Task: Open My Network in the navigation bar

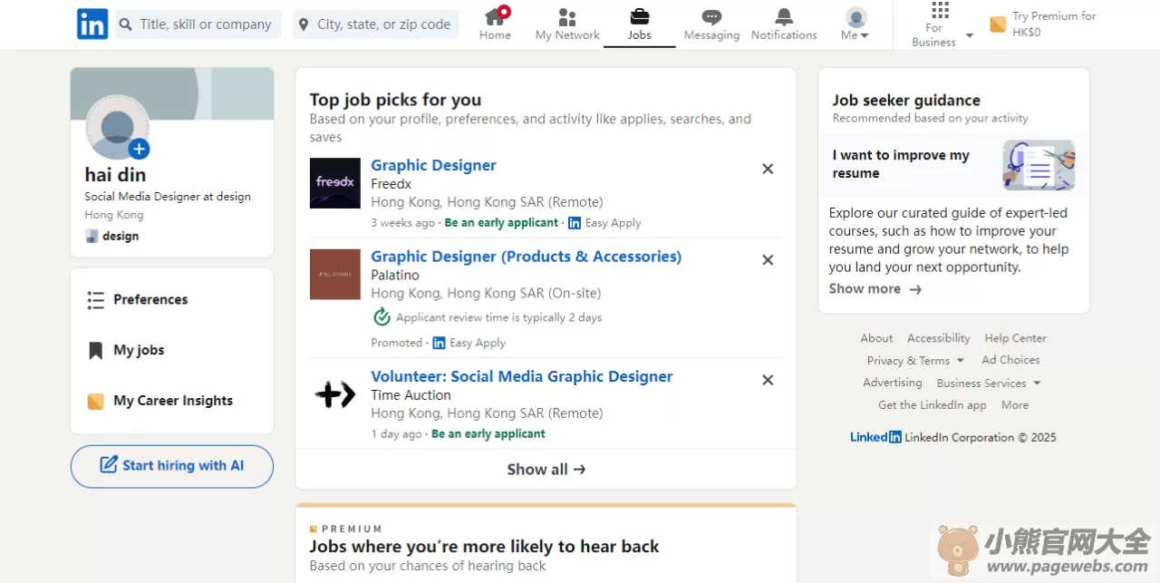Action: coord(567,24)
